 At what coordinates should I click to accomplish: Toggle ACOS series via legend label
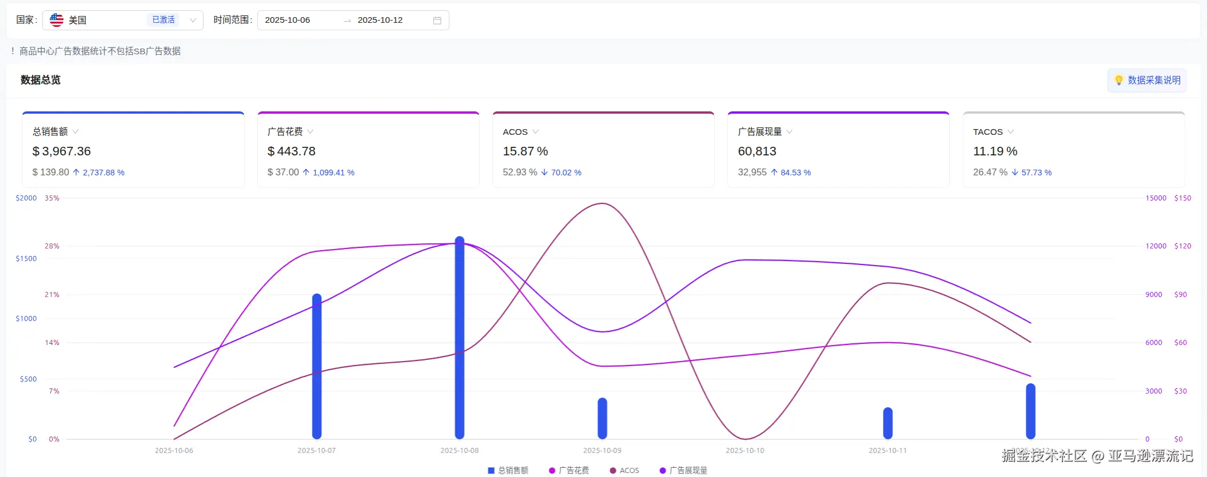pyautogui.click(x=629, y=470)
